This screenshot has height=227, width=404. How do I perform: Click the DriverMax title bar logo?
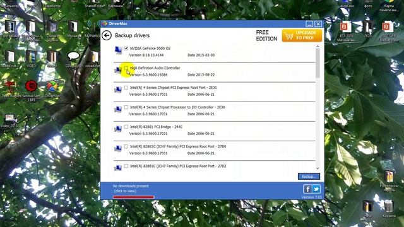click(x=104, y=24)
